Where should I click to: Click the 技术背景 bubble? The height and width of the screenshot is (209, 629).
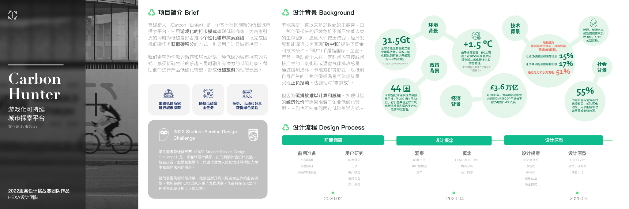click(x=515, y=28)
